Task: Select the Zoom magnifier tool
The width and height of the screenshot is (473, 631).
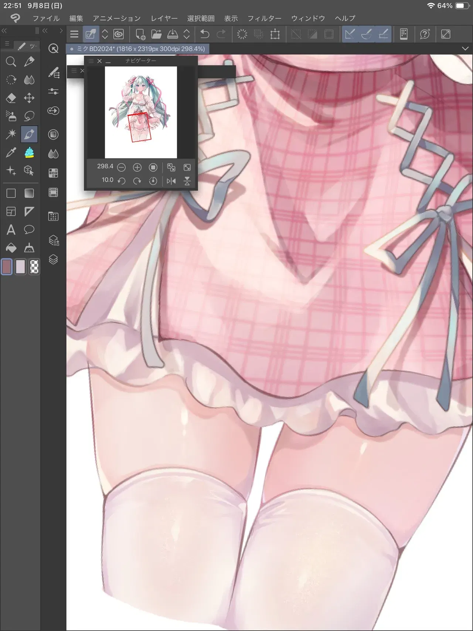Action: coord(11,61)
